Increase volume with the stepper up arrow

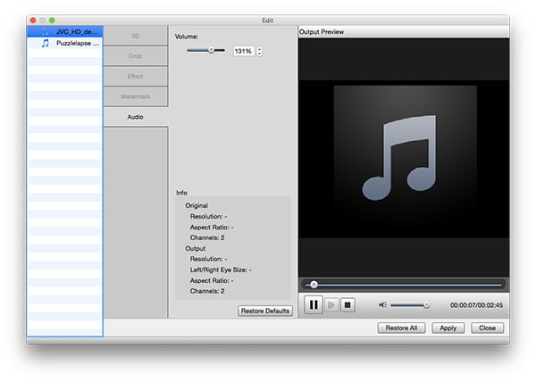260,49
